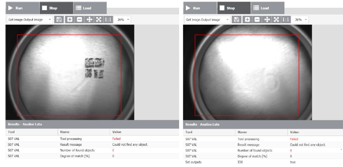The image size is (343, 167).
Task: Fit image to view in left panel
Action: [99, 20]
